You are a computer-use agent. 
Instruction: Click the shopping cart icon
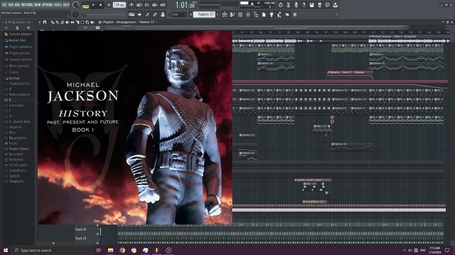295,14
